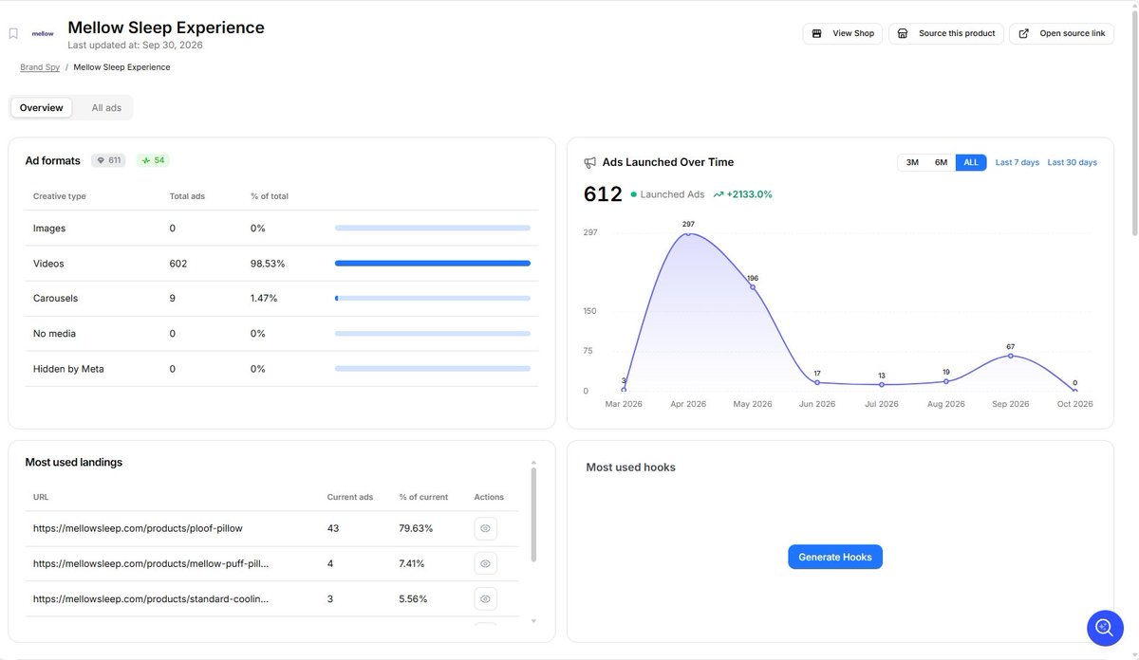Click Source this product button
The height and width of the screenshot is (660, 1139).
946,33
